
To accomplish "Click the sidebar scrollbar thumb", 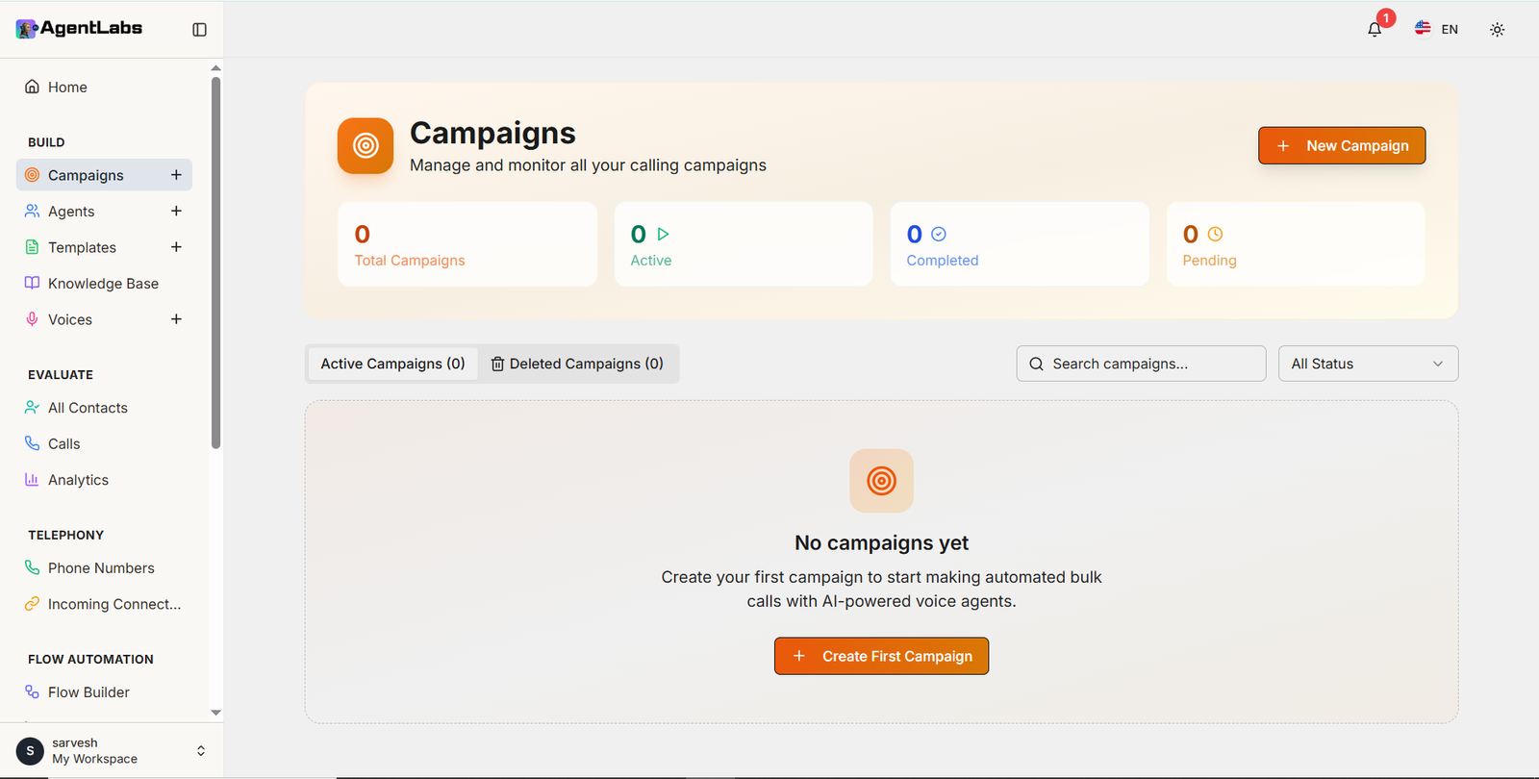I will [215, 263].
